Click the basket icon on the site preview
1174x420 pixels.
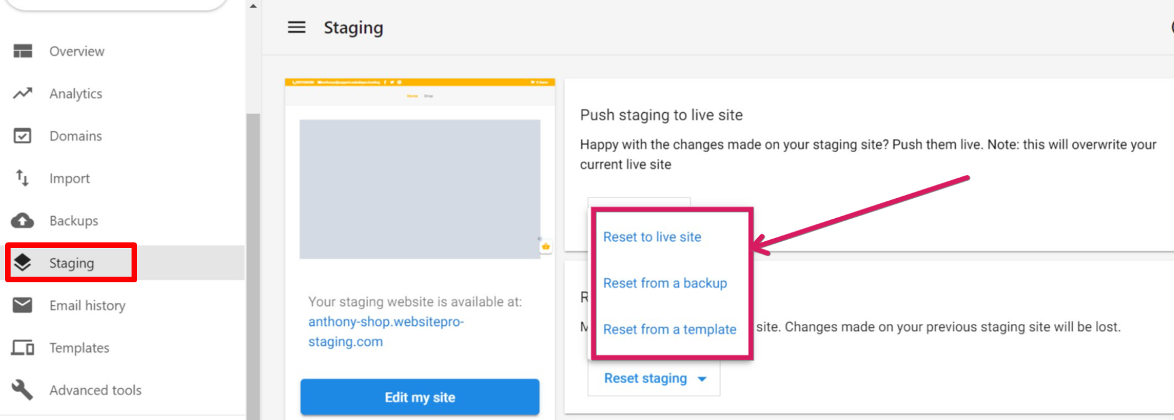click(x=546, y=247)
